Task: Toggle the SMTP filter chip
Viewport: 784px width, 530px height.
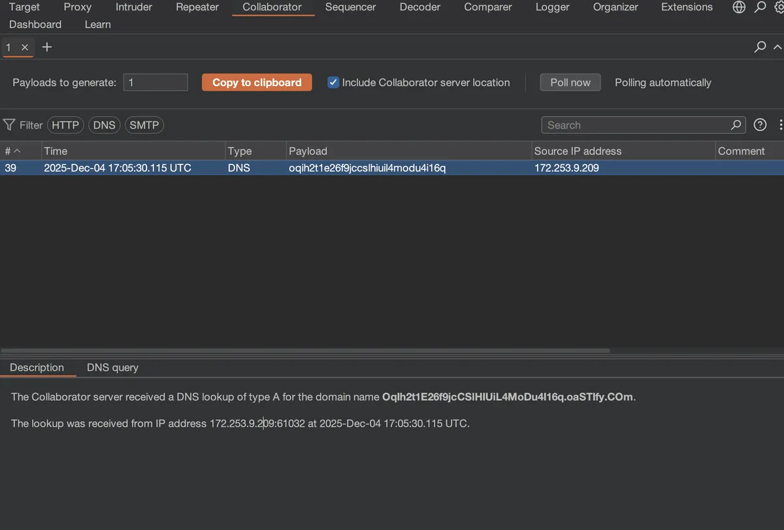Action: pyautogui.click(x=144, y=125)
